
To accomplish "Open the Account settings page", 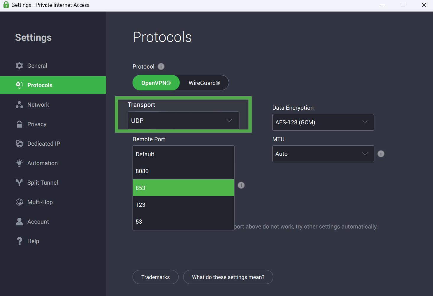I will click(53, 222).
